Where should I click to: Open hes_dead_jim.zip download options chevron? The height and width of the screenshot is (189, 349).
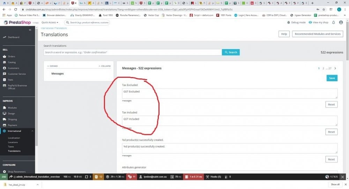pyautogui.click(x=37, y=184)
